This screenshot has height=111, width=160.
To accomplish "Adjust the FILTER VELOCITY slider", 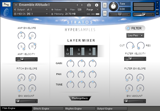I will pos(135,59).
